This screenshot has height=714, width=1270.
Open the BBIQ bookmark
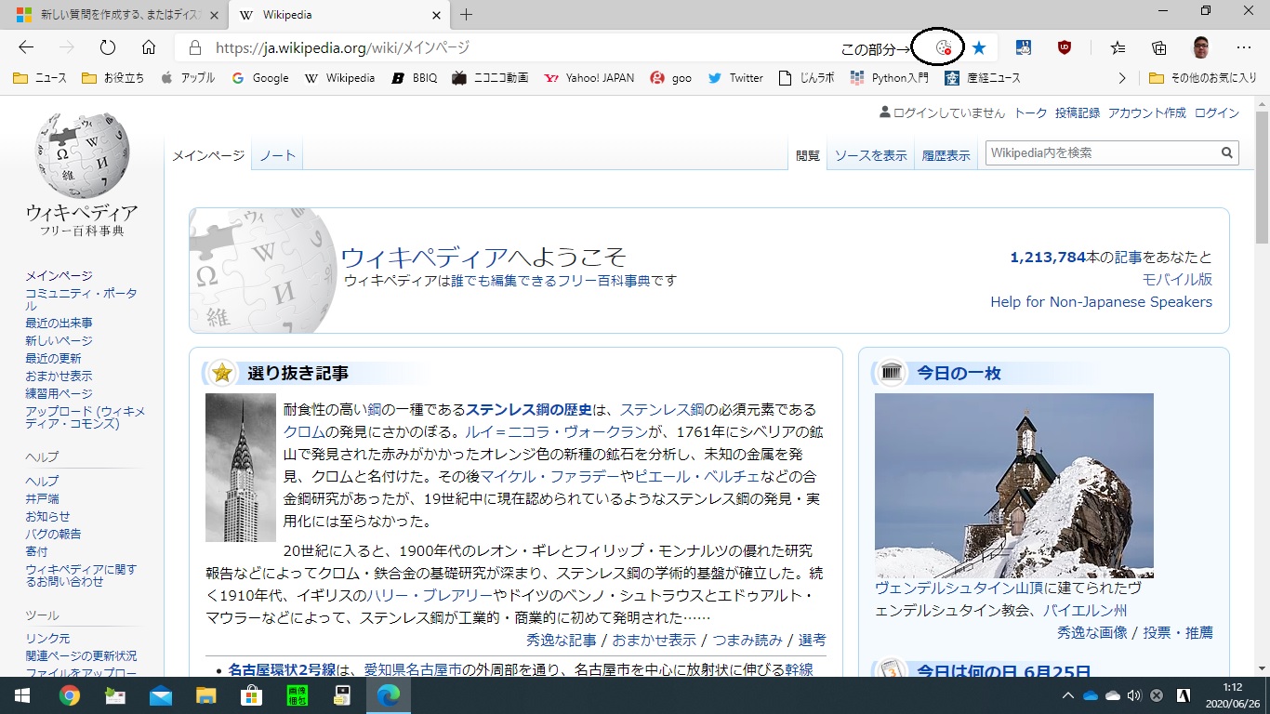pyautogui.click(x=415, y=78)
